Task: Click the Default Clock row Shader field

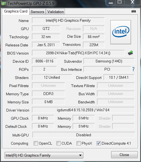Action: tap(123, 126)
